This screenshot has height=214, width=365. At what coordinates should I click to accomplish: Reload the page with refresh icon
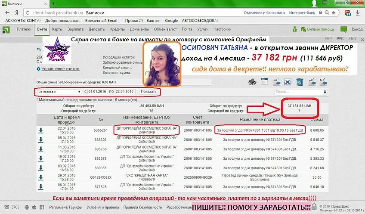28,13
